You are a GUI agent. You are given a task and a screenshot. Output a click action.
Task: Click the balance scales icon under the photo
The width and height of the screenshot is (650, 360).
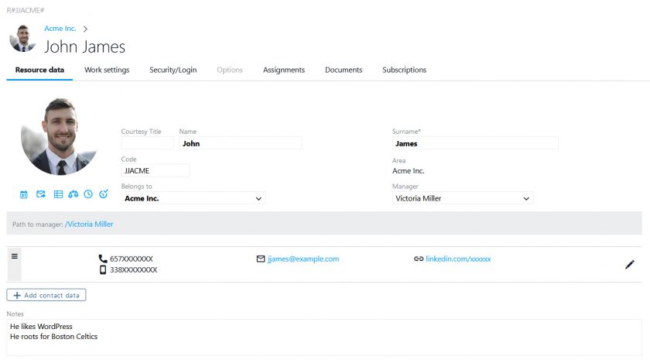[74, 194]
